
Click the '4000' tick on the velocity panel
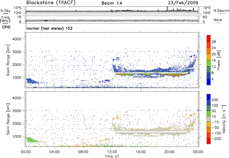pyautogui.click(x=17, y=98)
